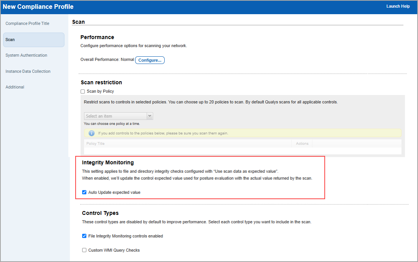
Task: Open the Additional section in the sidebar
Action: 15,87
